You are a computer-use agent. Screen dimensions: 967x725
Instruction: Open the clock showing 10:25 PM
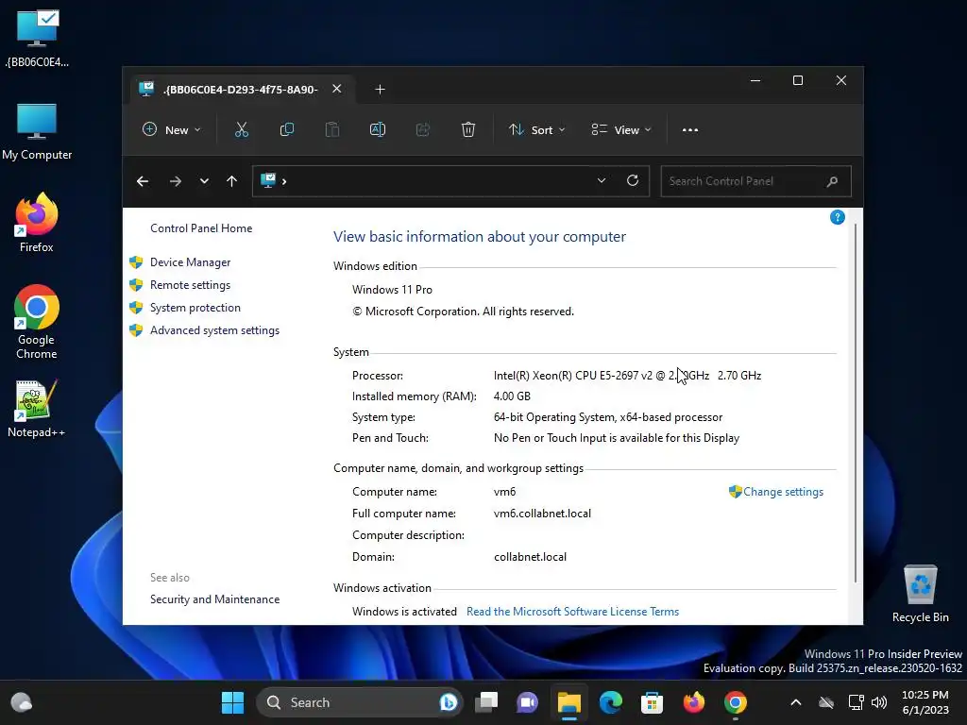tap(925, 702)
